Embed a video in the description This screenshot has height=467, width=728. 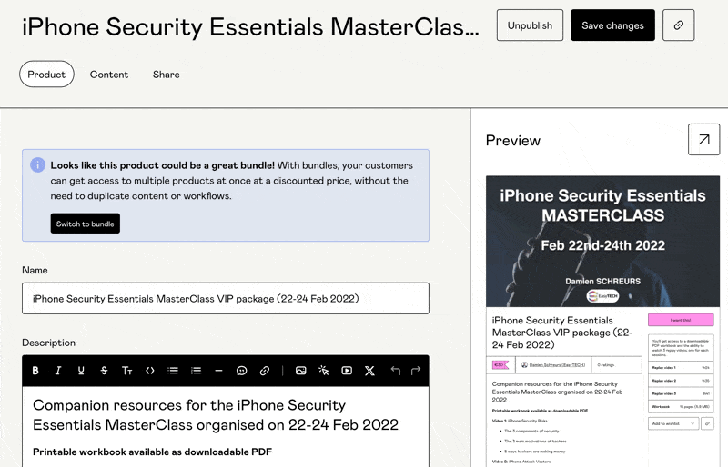347,371
